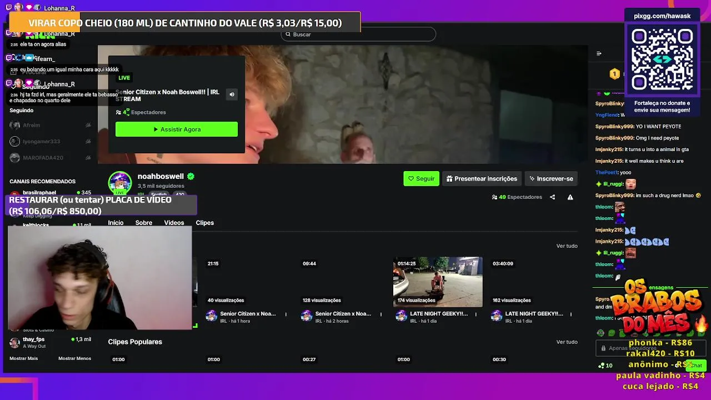Click the 00:27 popular clip

[342, 364]
